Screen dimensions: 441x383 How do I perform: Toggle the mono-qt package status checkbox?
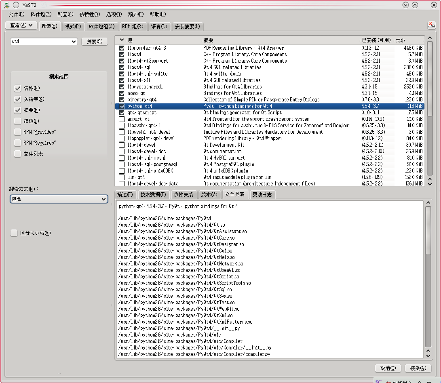(x=122, y=93)
